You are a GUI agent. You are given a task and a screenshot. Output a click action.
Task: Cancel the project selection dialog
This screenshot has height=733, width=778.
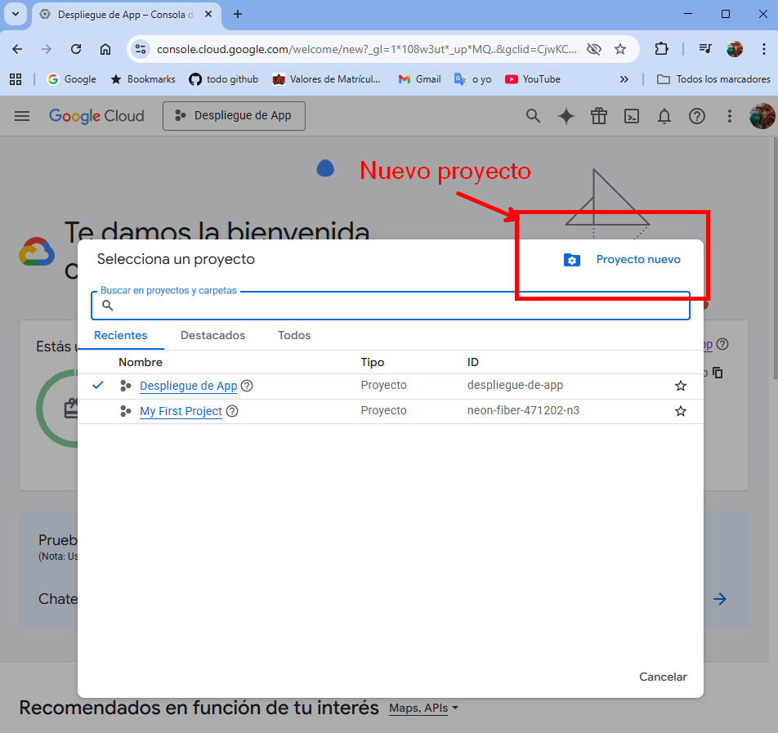[x=663, y=677]
